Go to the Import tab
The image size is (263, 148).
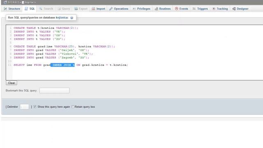tap(99, 9)
